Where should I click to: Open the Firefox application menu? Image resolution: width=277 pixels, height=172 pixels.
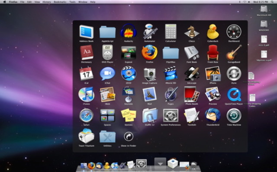(x=13, y=2)
